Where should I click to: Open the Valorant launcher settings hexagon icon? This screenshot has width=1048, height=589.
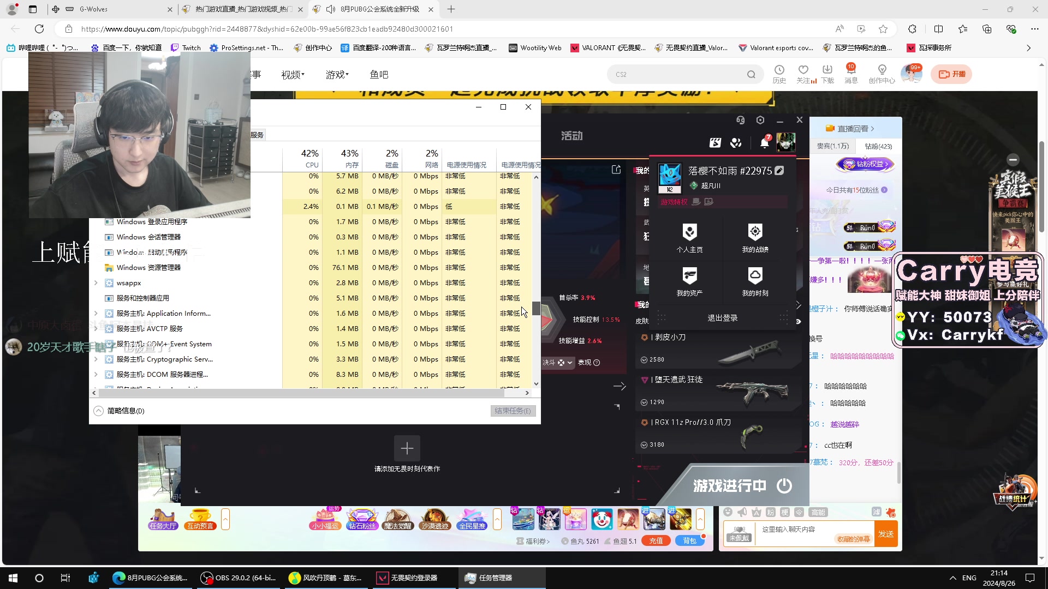pos(760,120)
